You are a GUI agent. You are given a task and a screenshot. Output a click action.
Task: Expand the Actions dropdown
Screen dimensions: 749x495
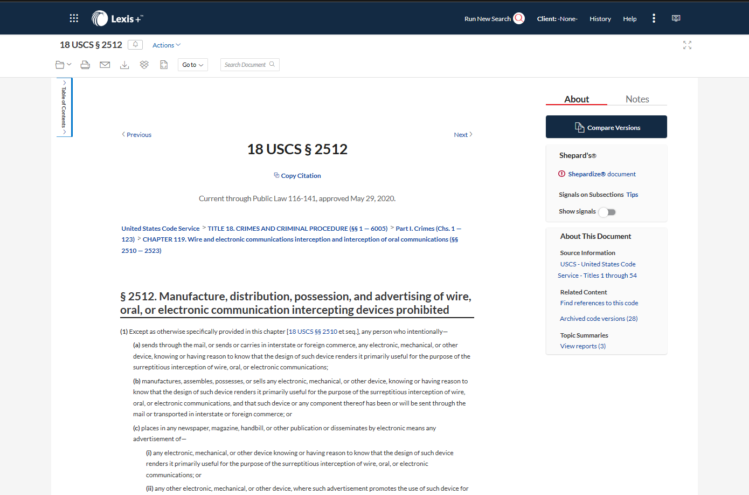167,45
